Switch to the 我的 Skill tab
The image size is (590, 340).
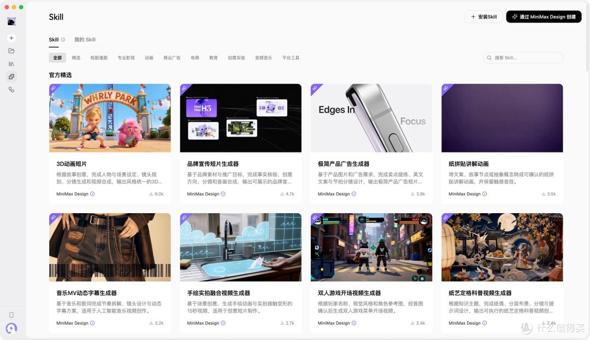click(x=85, y=39)
